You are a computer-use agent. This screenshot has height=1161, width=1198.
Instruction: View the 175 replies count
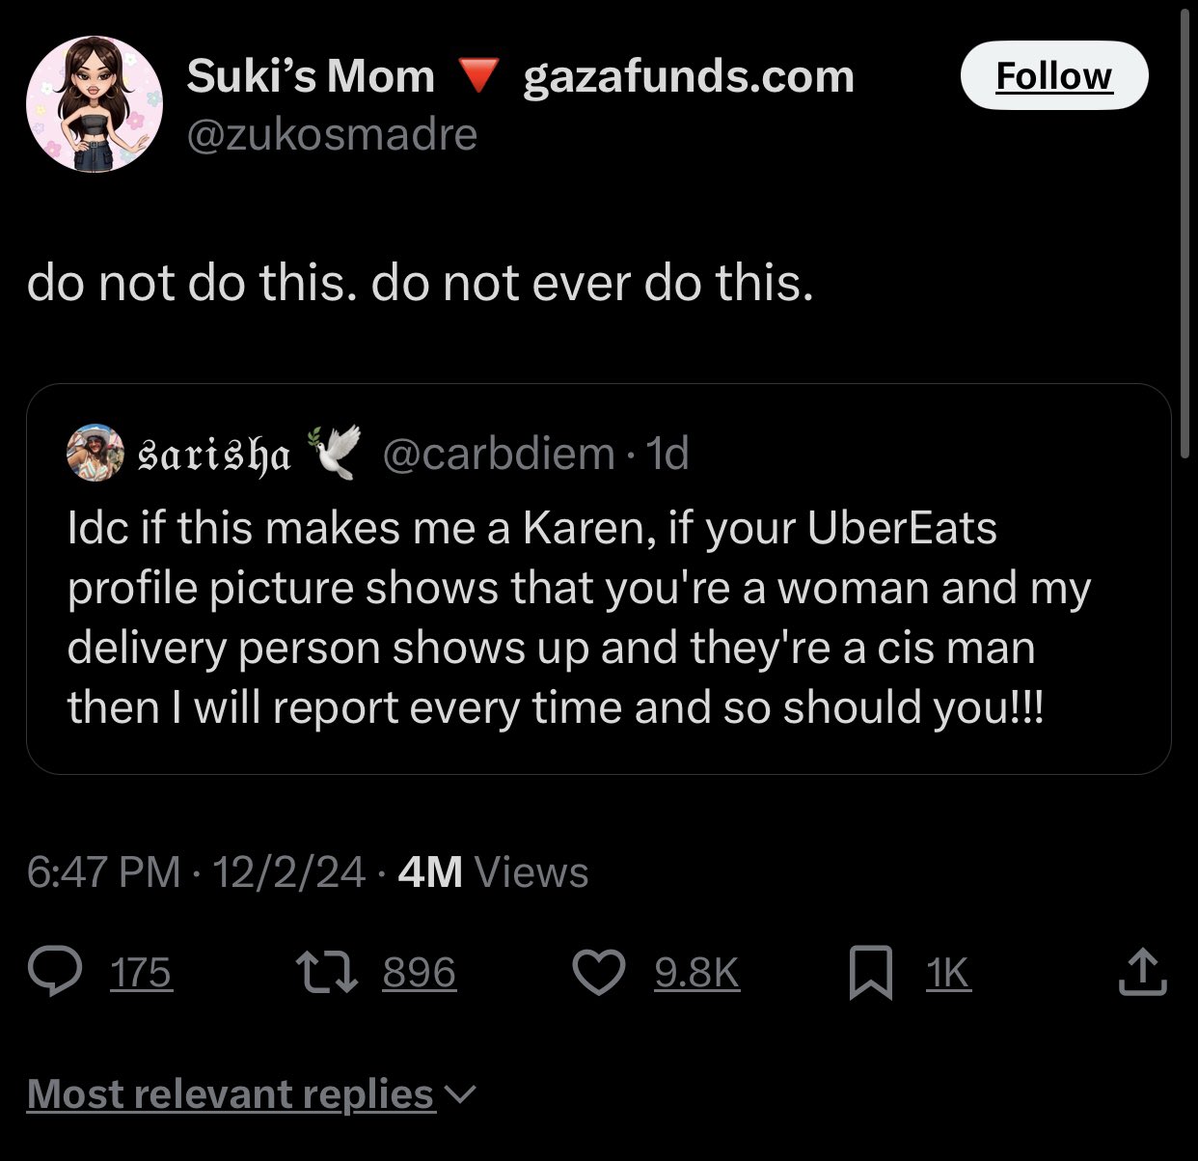tap(141, 972)
